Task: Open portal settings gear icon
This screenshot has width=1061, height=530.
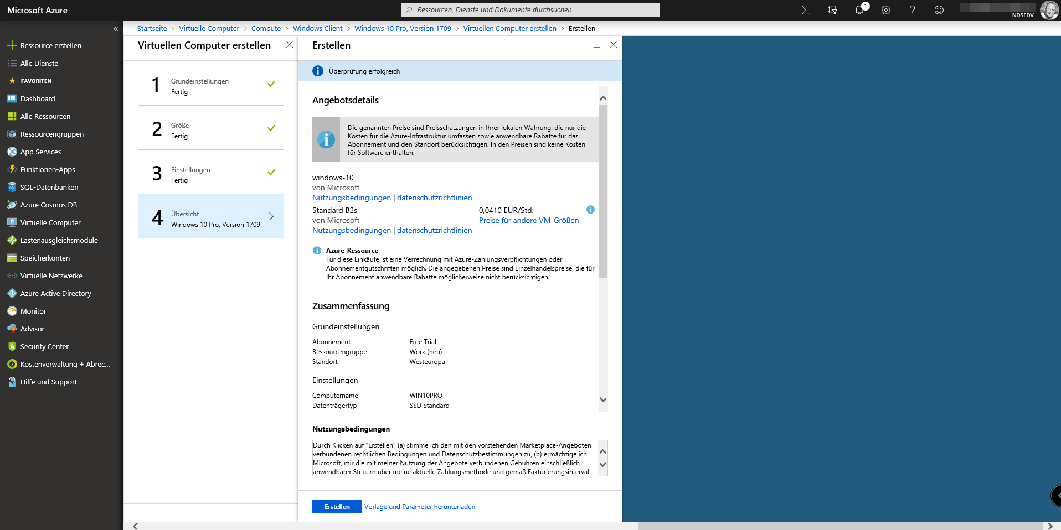Action: click(885, 10)
